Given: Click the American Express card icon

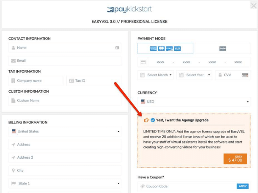Looking at the screenshot, I should tap(153, 48).
